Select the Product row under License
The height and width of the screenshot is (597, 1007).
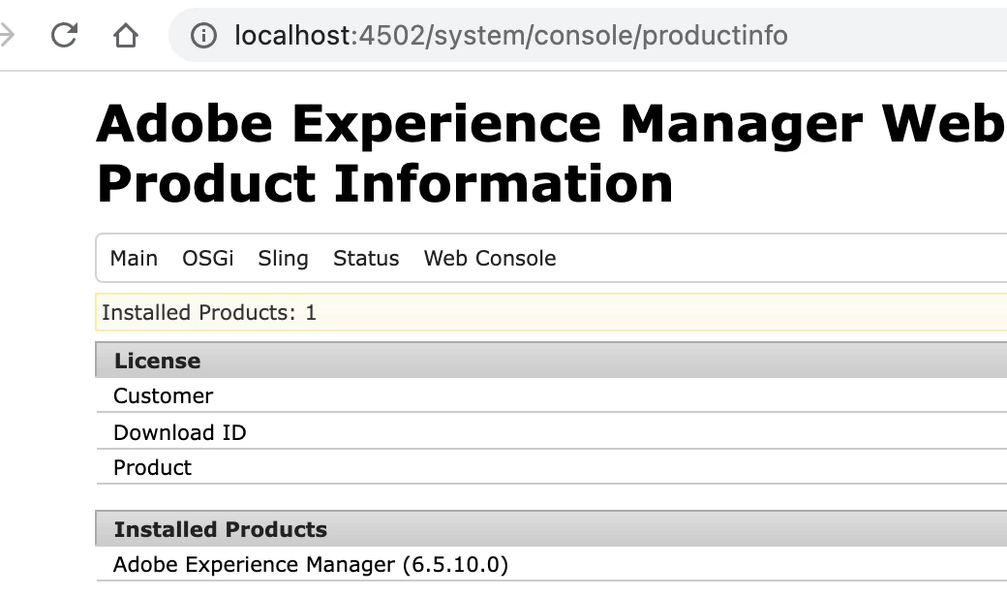point(153,467)
